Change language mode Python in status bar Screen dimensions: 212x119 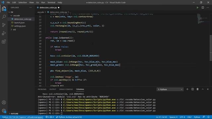point(197,117)
